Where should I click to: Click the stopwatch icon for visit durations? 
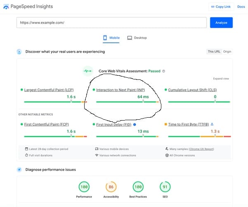click(x=26, y=155)
